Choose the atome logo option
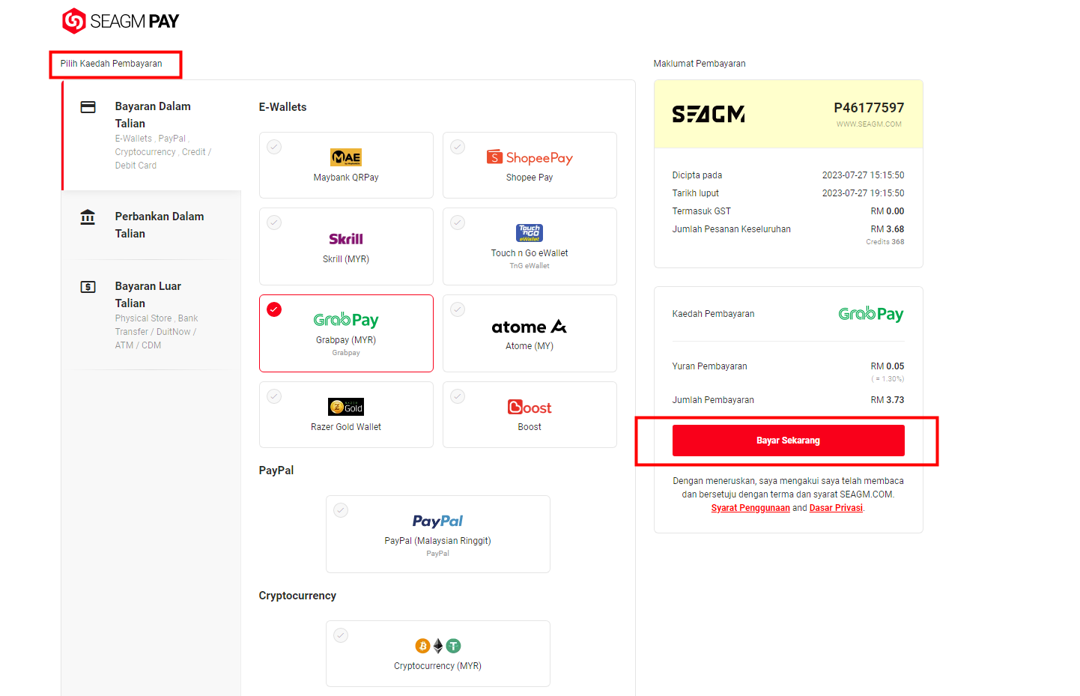Viewport: 1080px width, 696px height. coord(530,327)
